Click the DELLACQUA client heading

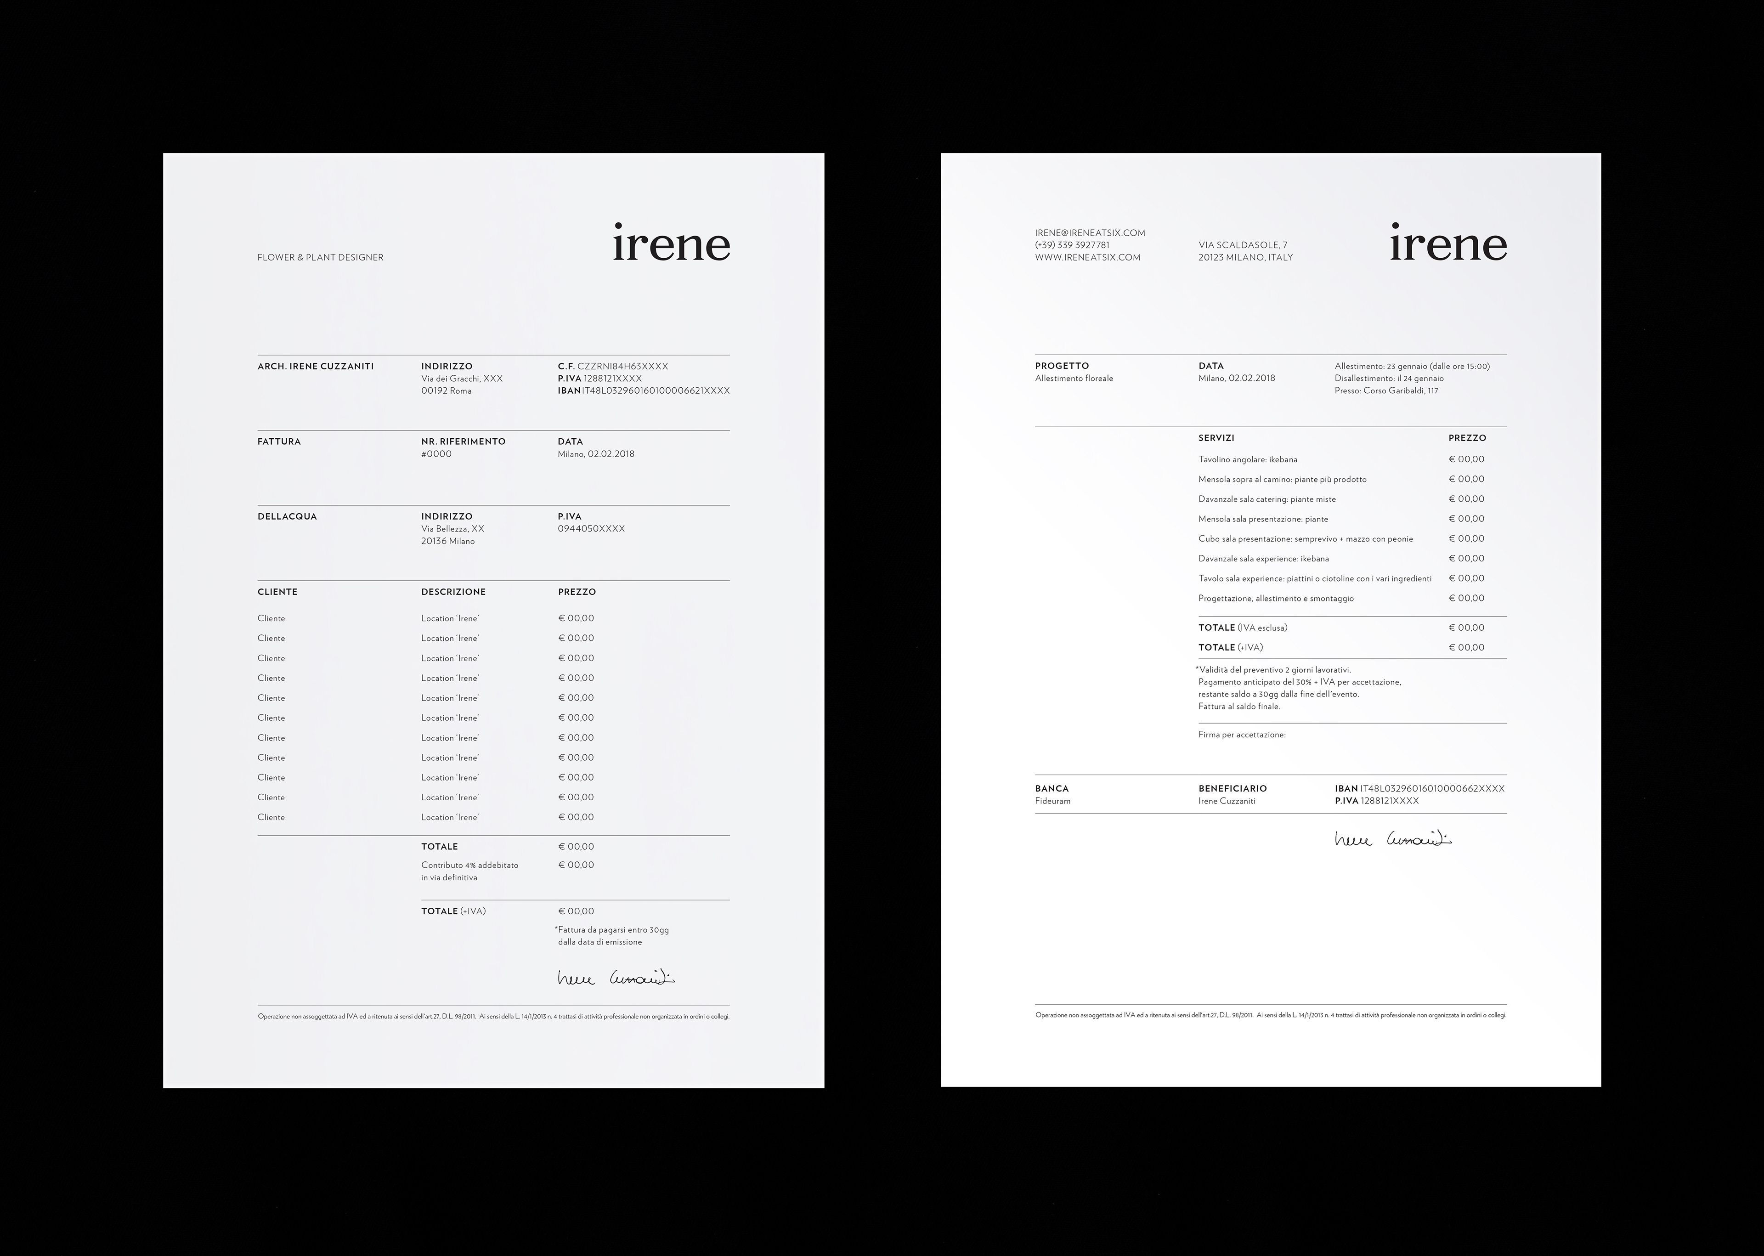(287, 517)
